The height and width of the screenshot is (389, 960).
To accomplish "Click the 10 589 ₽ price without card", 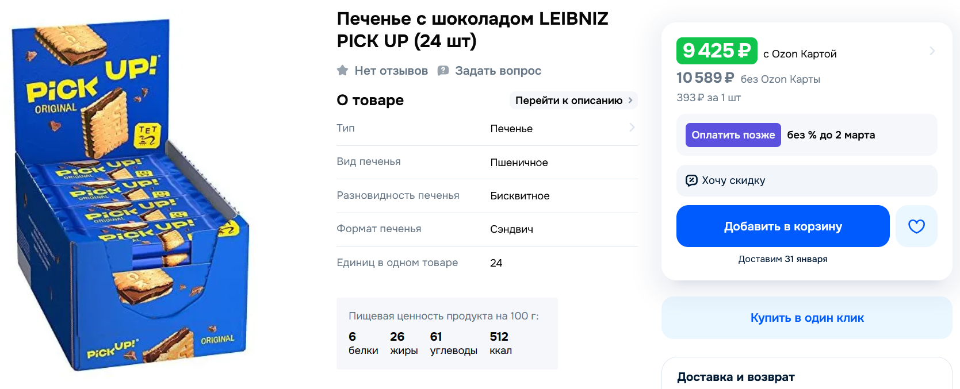I will pyautogui.click(x=705, y=78).
